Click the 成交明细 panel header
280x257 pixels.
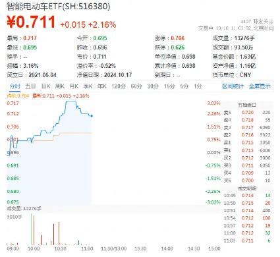[x=247, y=188]
